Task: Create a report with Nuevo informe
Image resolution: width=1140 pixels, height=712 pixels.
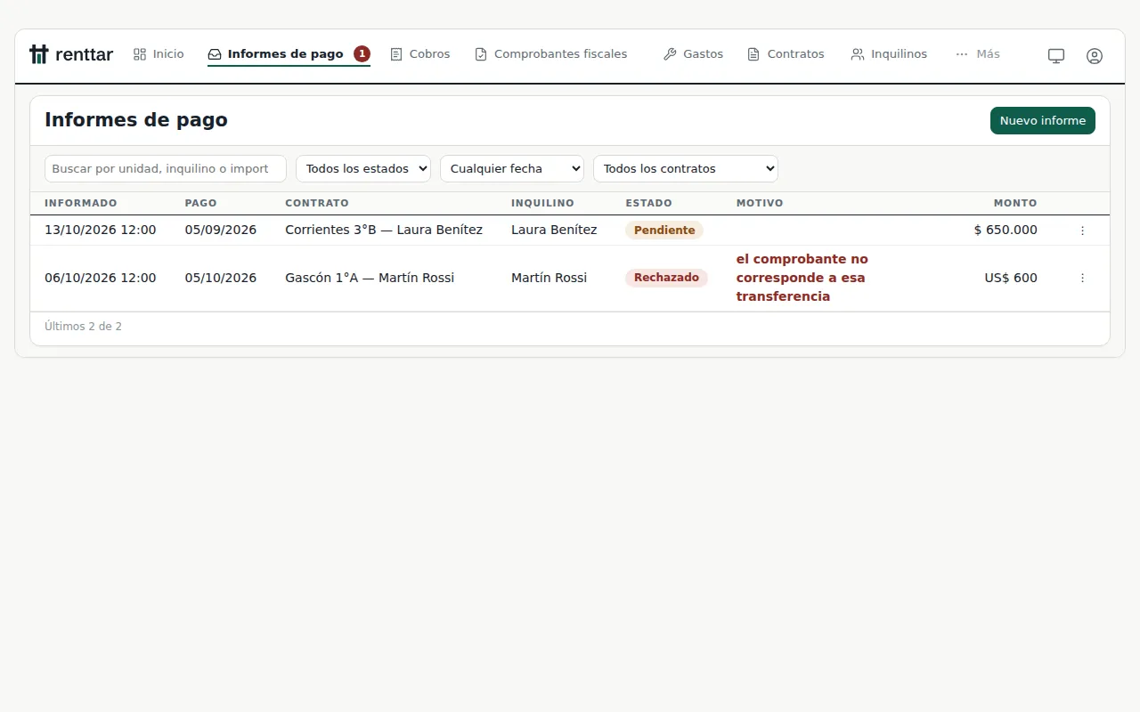Action: point(1043,121)
